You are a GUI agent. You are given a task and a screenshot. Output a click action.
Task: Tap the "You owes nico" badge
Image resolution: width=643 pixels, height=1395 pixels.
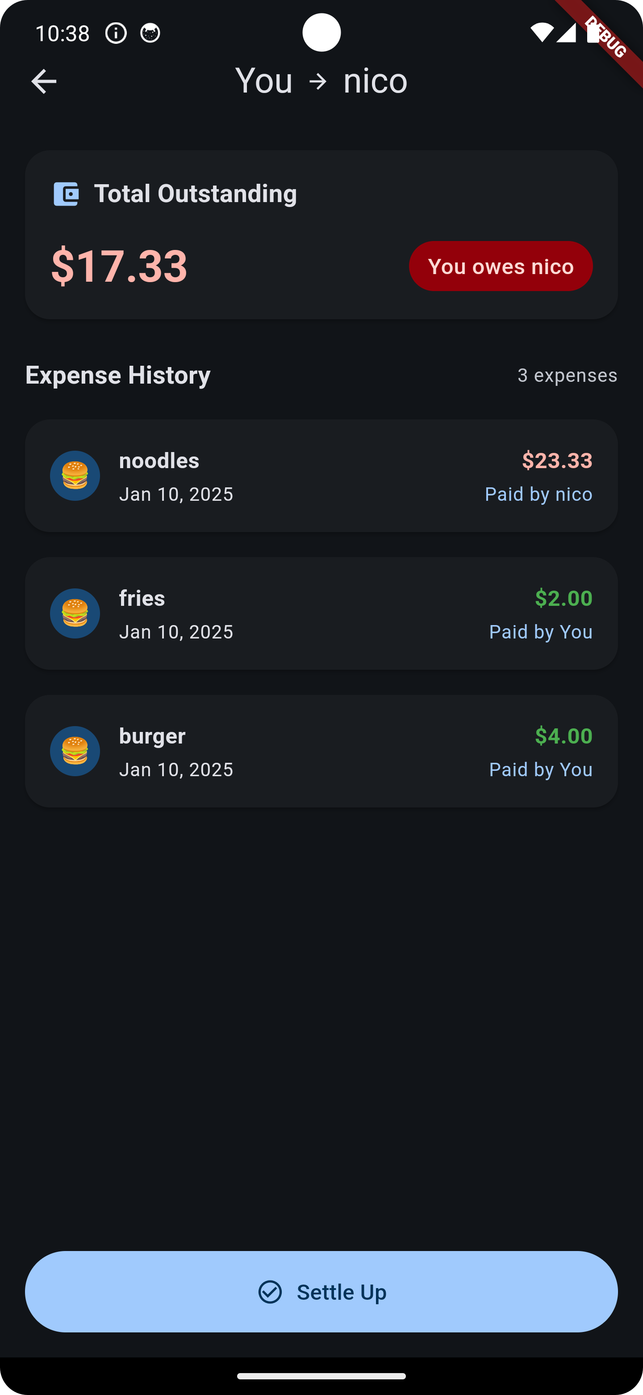point(500,266)
